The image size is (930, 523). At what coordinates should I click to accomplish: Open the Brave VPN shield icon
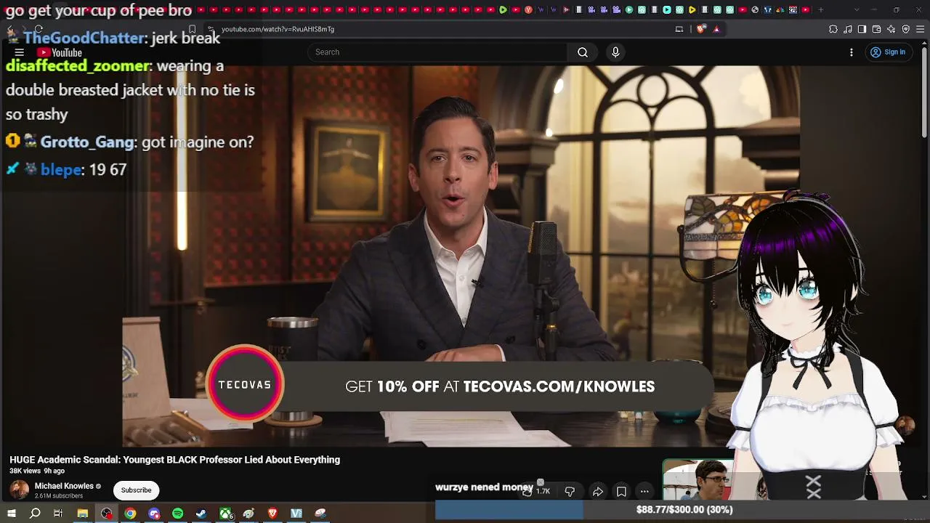coord(906,29)
